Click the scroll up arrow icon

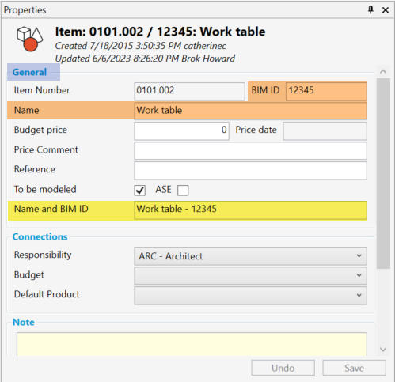[x=383, y=71]
